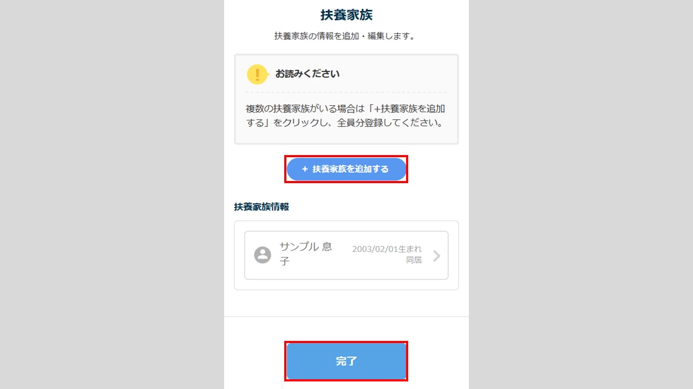
Task: Click the dashed divider under お読みください
Action: 346,92
